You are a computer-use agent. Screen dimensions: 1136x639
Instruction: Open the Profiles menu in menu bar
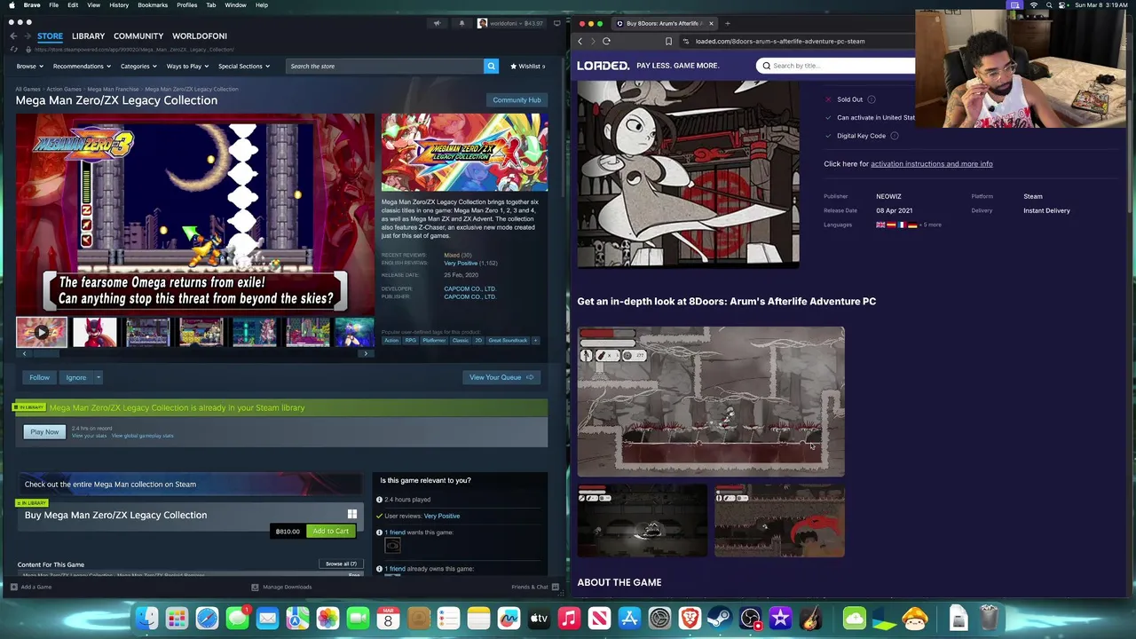(187, 5)
